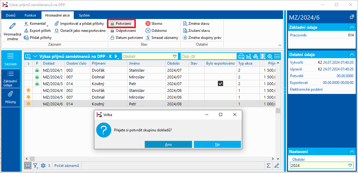Screen dimensions: 358x173
Task: Click the horizontal scrollbar right arrow
Action: [x=272, y=159]
